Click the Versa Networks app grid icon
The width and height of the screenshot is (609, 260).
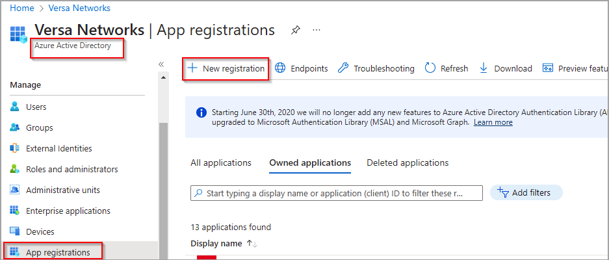[x=18, y=35]
